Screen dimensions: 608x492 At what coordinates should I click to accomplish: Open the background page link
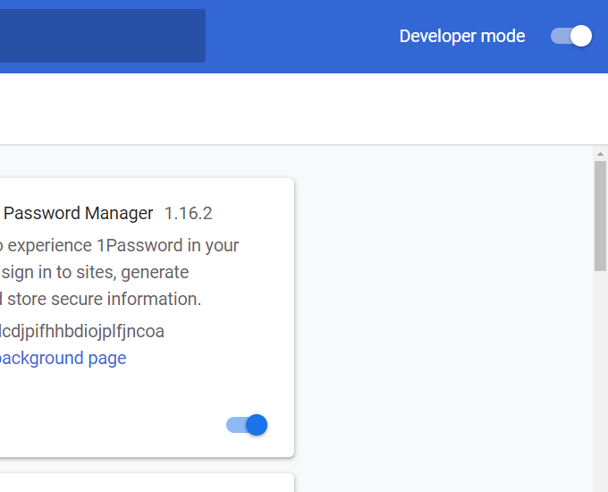click(x=63, y=358)
